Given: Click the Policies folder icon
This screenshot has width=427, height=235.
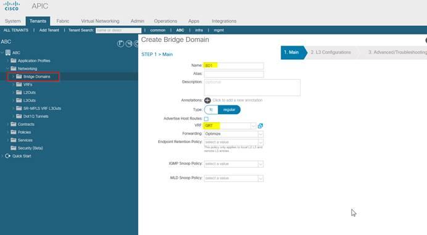Looking at the screenshot, I should coord(14,132).
